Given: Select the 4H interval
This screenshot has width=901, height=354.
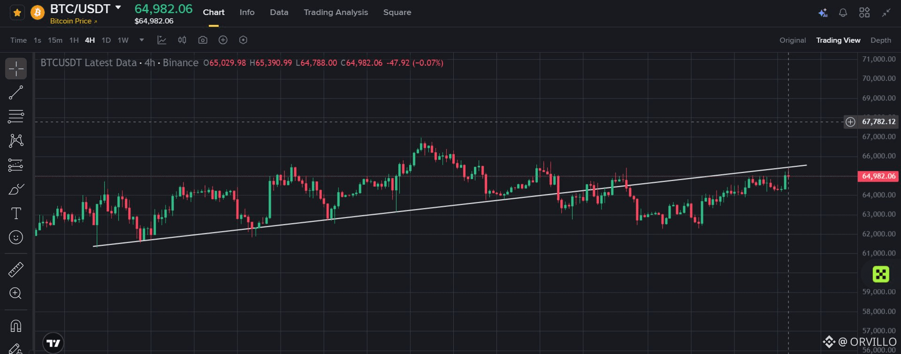Looking at the screenshot, I should click(90, 40).
